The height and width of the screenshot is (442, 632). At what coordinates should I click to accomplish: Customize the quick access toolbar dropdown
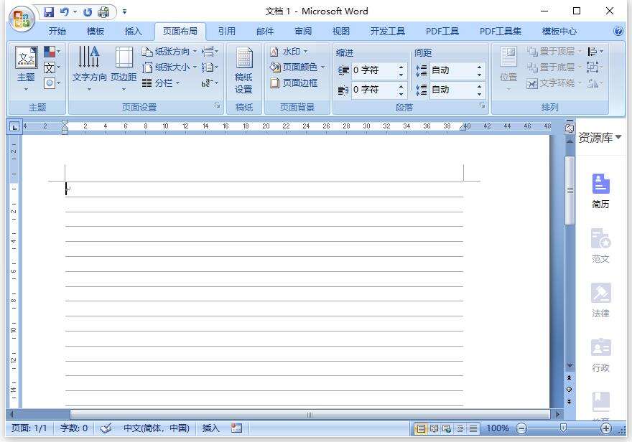click(124, 11)
